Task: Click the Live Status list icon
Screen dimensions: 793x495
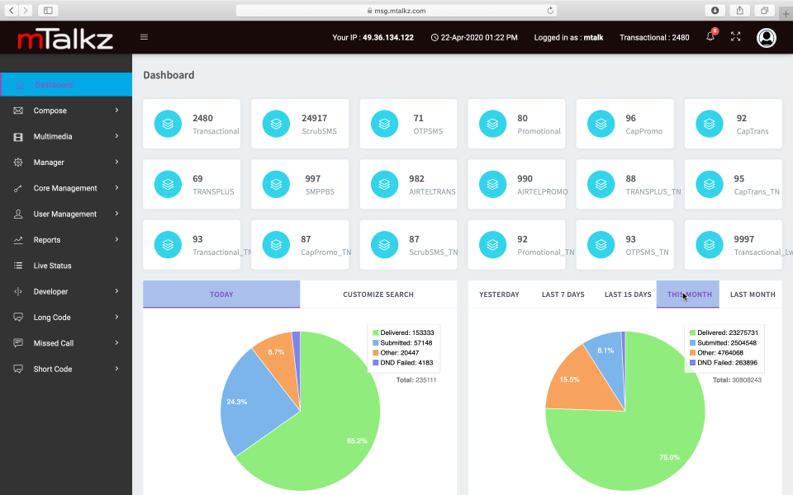Action: (x=18, y=265)
